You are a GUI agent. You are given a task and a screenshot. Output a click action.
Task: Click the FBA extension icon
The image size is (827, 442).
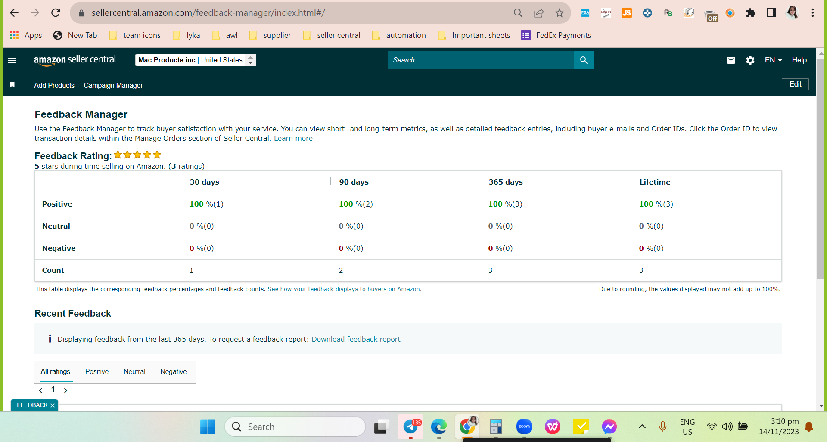585,13
